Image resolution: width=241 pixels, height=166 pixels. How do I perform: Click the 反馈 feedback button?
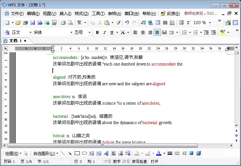point(170,13)
